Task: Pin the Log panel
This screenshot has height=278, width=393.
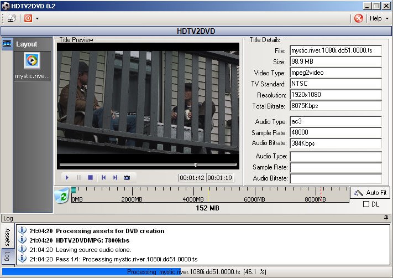Action: click(386, 218)
